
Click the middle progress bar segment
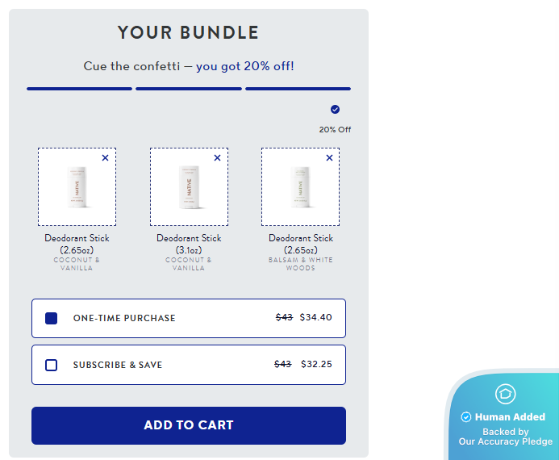(189, 89)
